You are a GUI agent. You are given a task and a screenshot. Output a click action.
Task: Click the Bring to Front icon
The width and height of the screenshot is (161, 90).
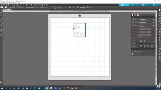(70, 7)
